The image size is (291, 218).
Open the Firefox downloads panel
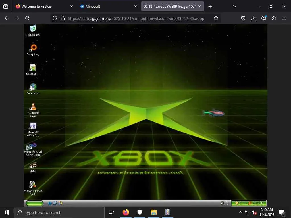[253, 18]
